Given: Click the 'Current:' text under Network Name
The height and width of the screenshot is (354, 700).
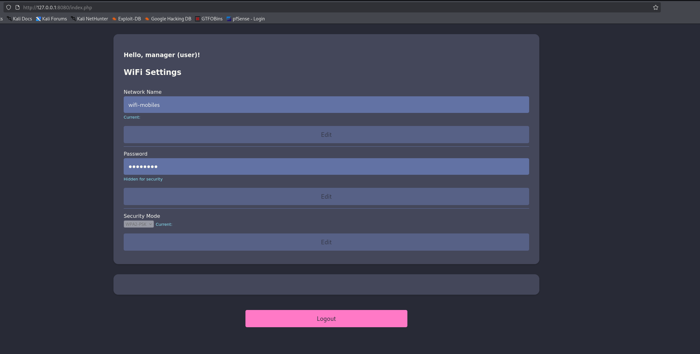Looking at the screenshot, I should [x=132, y=117].
